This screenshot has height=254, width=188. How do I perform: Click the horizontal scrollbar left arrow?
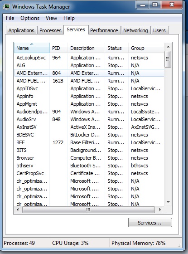point(18,210)
